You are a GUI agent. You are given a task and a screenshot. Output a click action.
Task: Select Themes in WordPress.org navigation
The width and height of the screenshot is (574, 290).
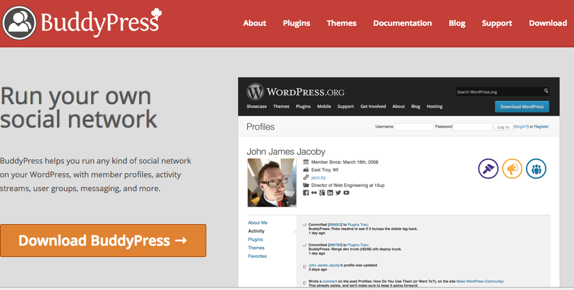[281, 107]
